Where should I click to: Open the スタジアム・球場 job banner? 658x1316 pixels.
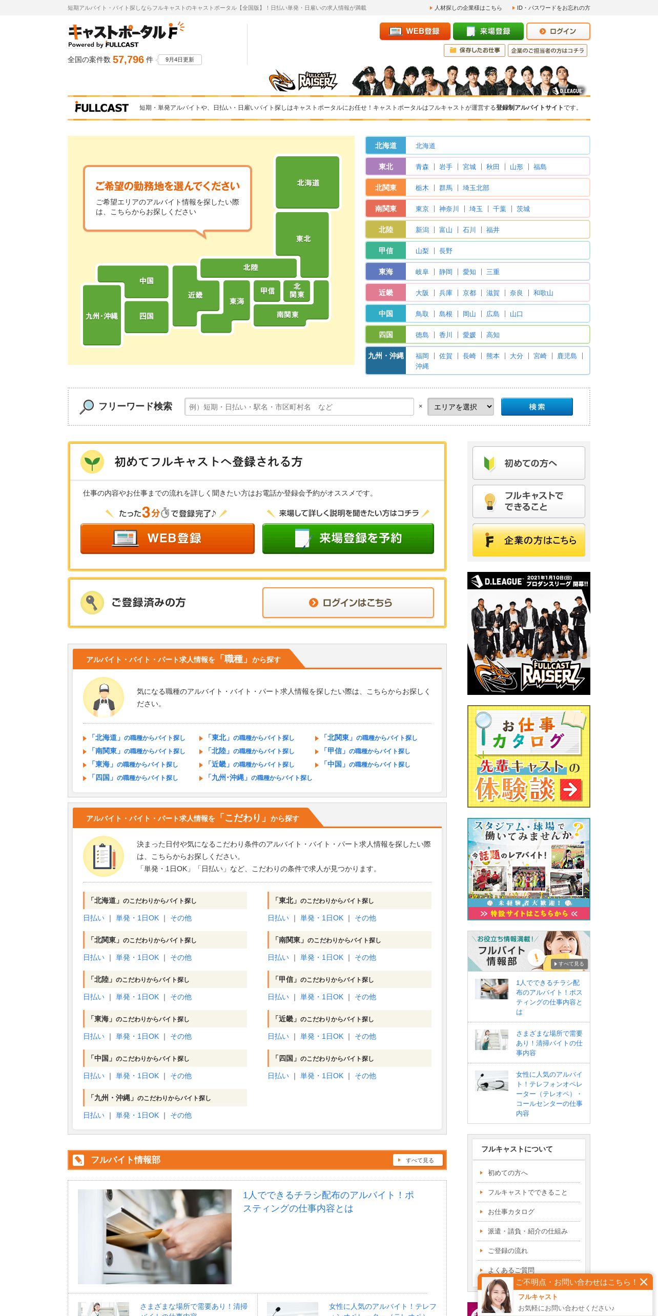(x=528, y=869)
